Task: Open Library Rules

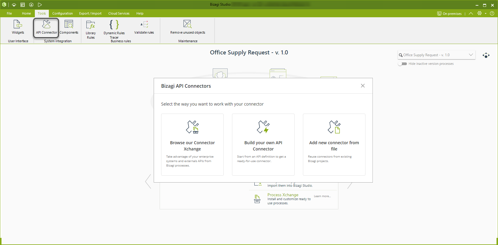Action: [91, 29]
